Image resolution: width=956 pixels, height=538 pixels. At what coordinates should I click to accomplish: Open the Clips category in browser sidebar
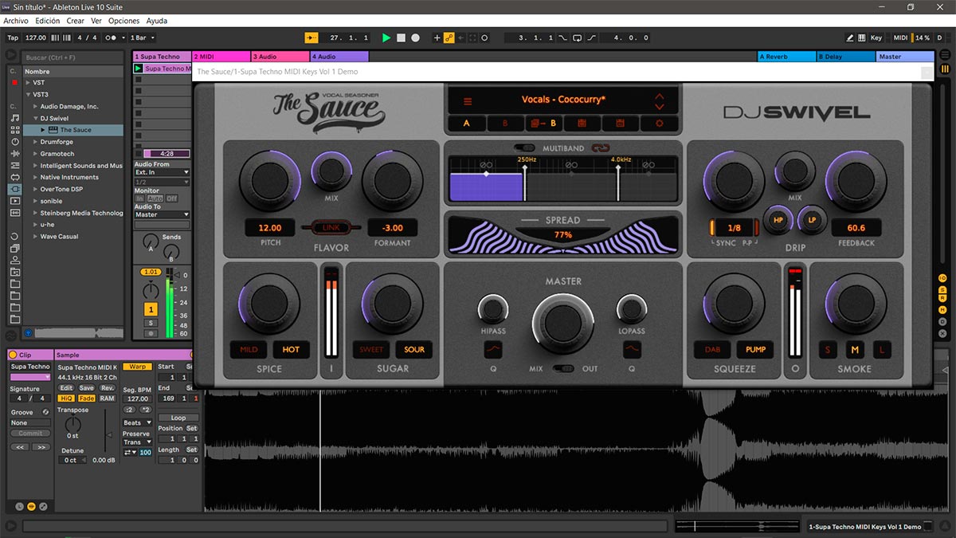[14, 201]
